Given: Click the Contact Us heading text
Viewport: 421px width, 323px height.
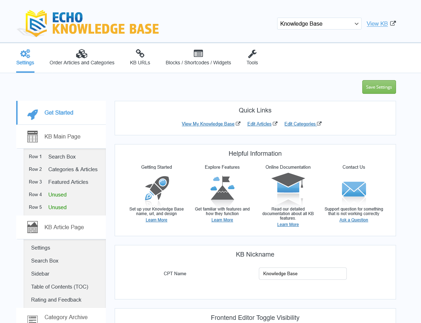Looking at the screenshot, I should click(353, 167).
